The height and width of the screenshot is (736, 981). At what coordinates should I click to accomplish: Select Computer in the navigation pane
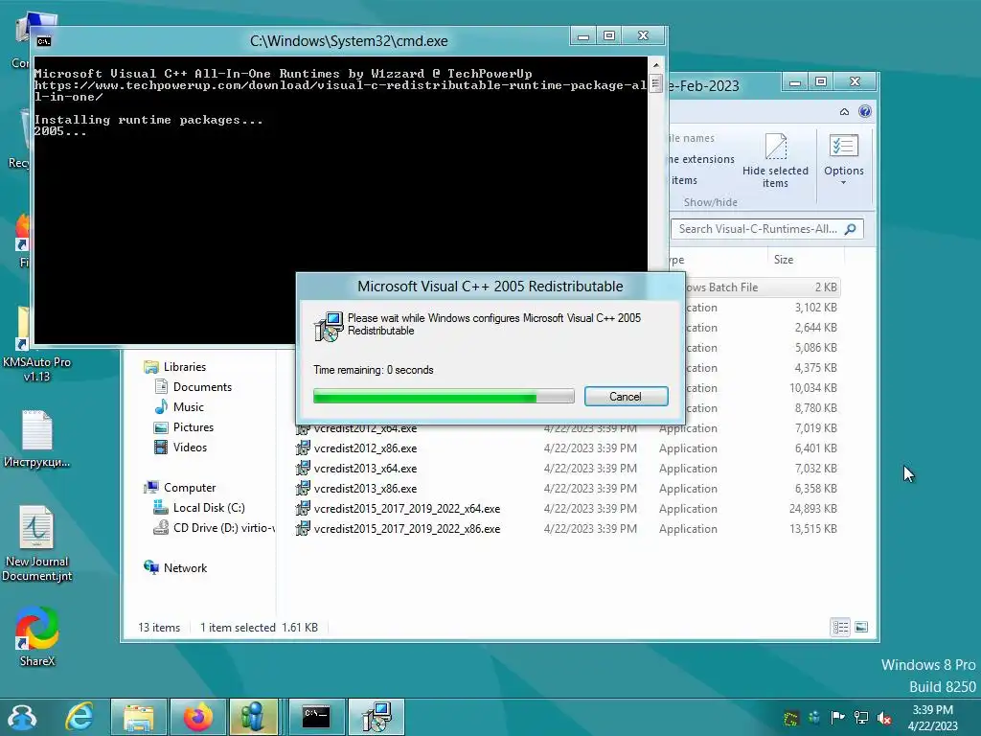190,488
